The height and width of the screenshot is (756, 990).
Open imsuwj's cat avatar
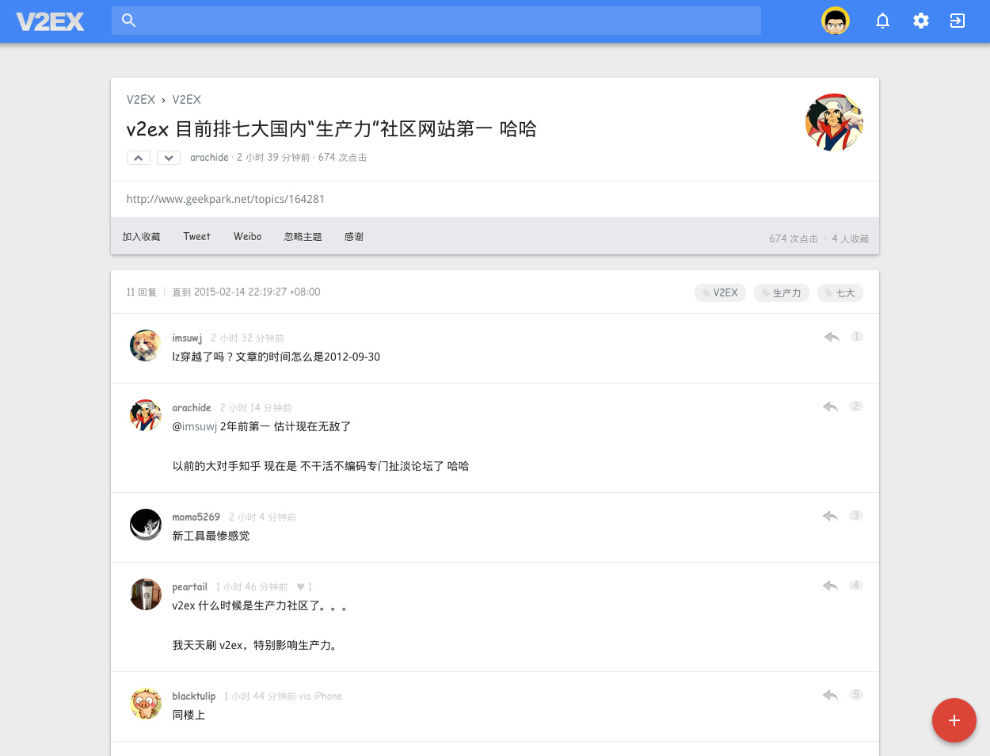146,346
